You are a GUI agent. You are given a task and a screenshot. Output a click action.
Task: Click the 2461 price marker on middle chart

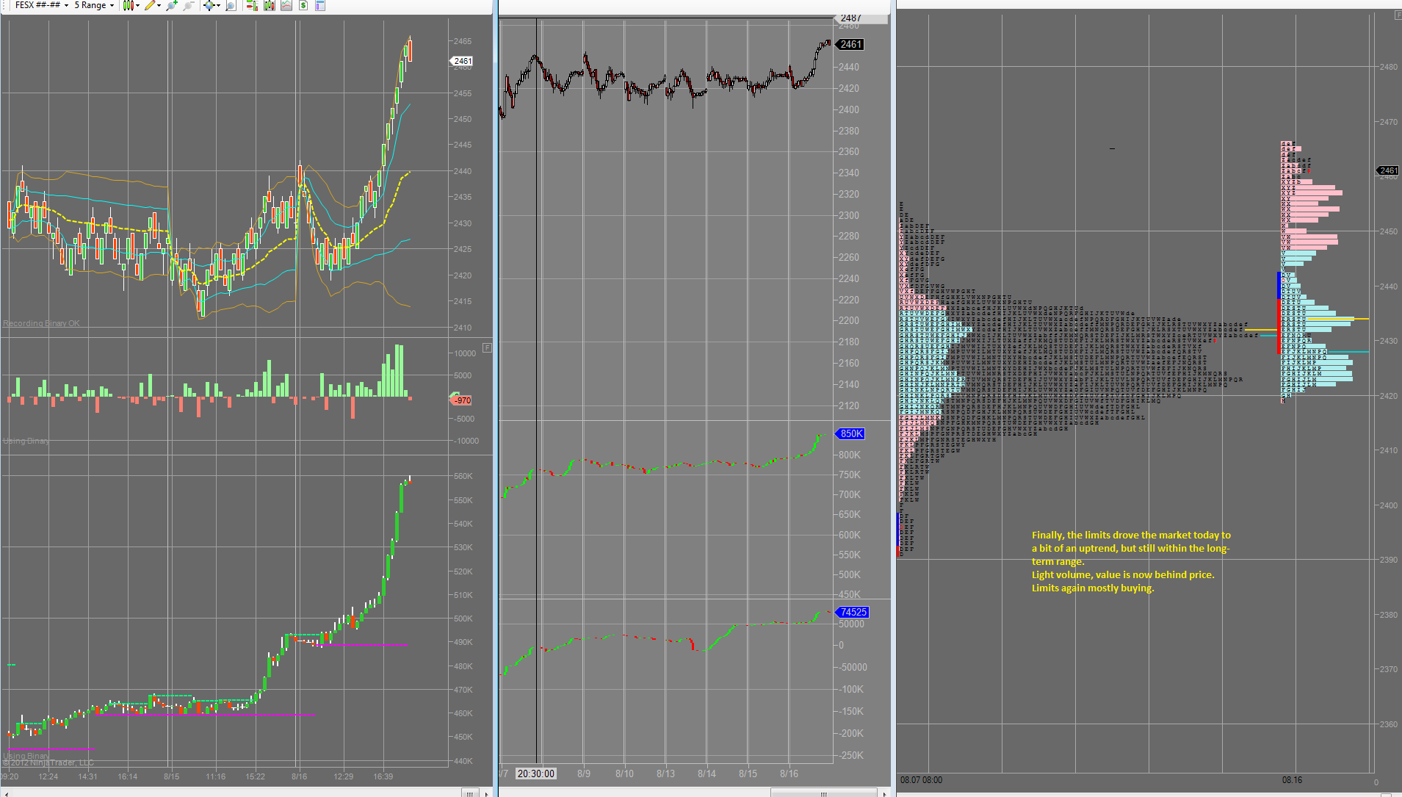(850, 45)
